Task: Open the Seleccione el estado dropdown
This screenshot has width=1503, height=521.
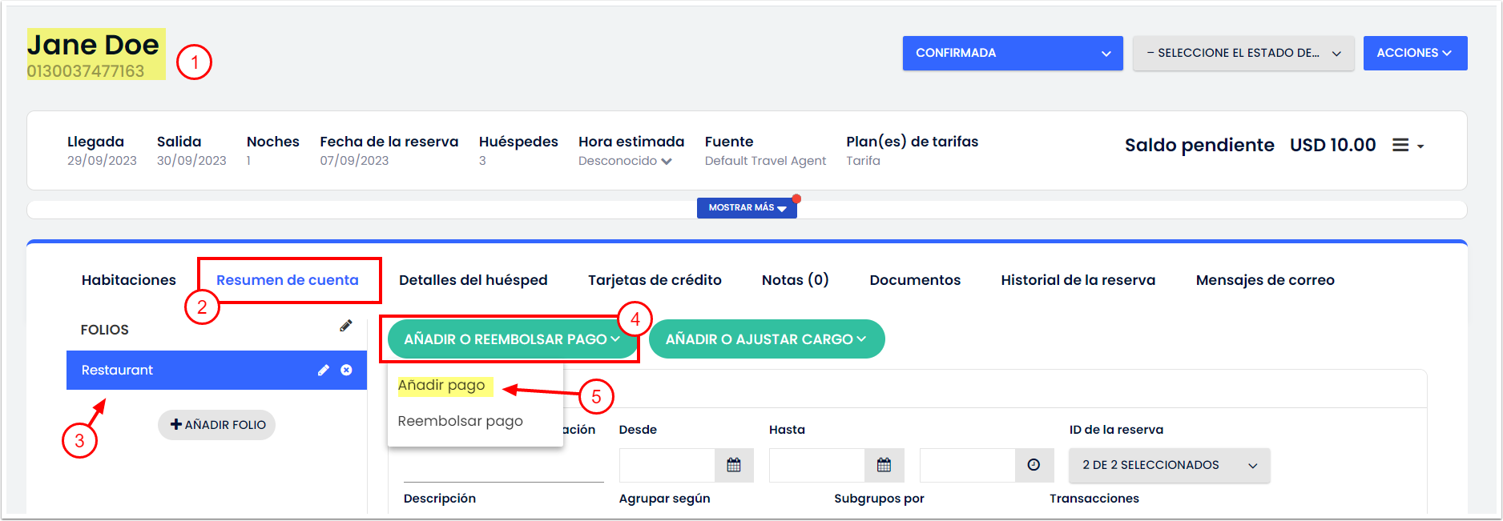Action: coord(1243,53)
